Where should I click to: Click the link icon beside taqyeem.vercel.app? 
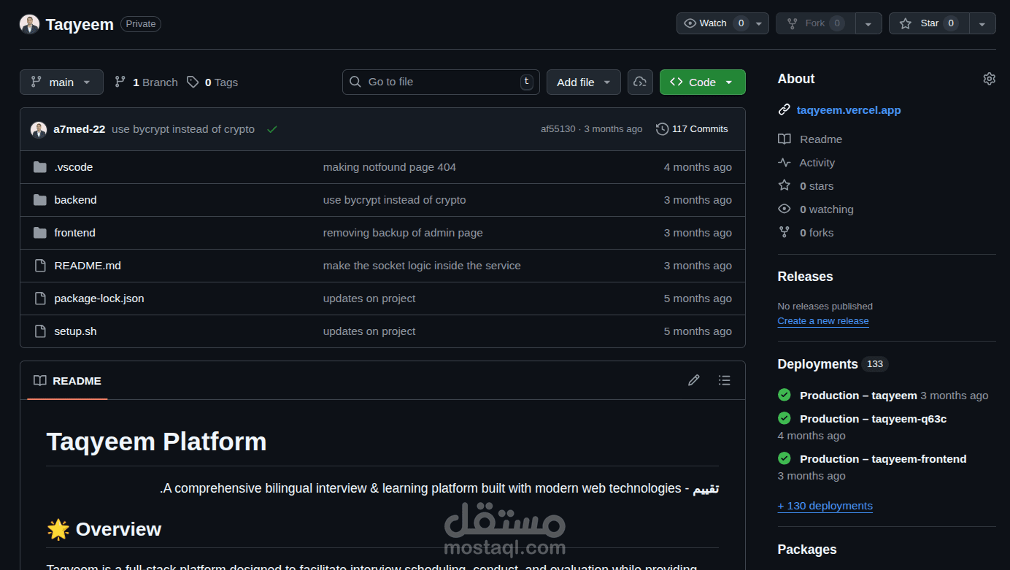pyautogui.click(x=785, y=110)
